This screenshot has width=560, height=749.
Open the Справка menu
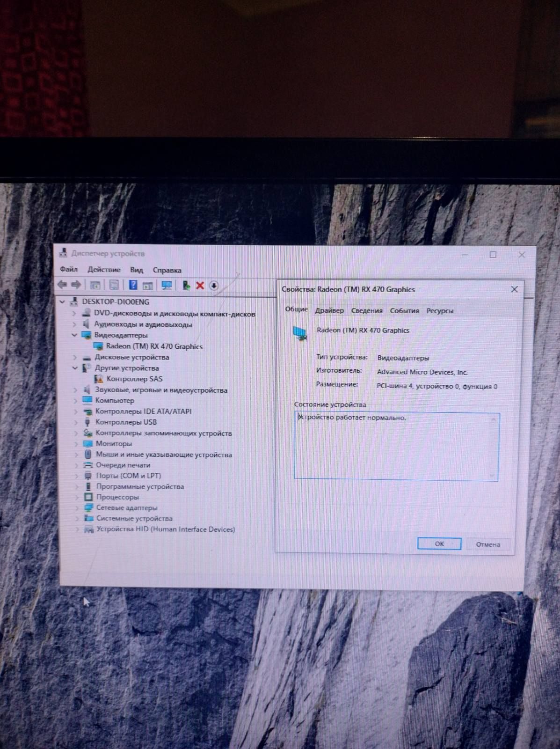pyautogui.click(x=167, y=270)
